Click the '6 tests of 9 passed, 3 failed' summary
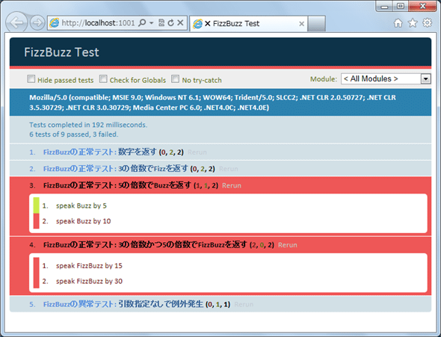441x337 pixels. (x=74, y=135)
